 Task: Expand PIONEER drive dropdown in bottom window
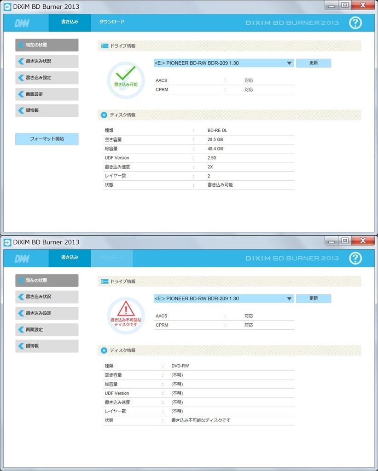point(224,299)
